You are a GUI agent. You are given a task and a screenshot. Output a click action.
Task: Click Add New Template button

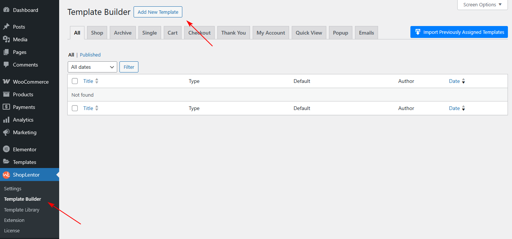coord(158,12)
